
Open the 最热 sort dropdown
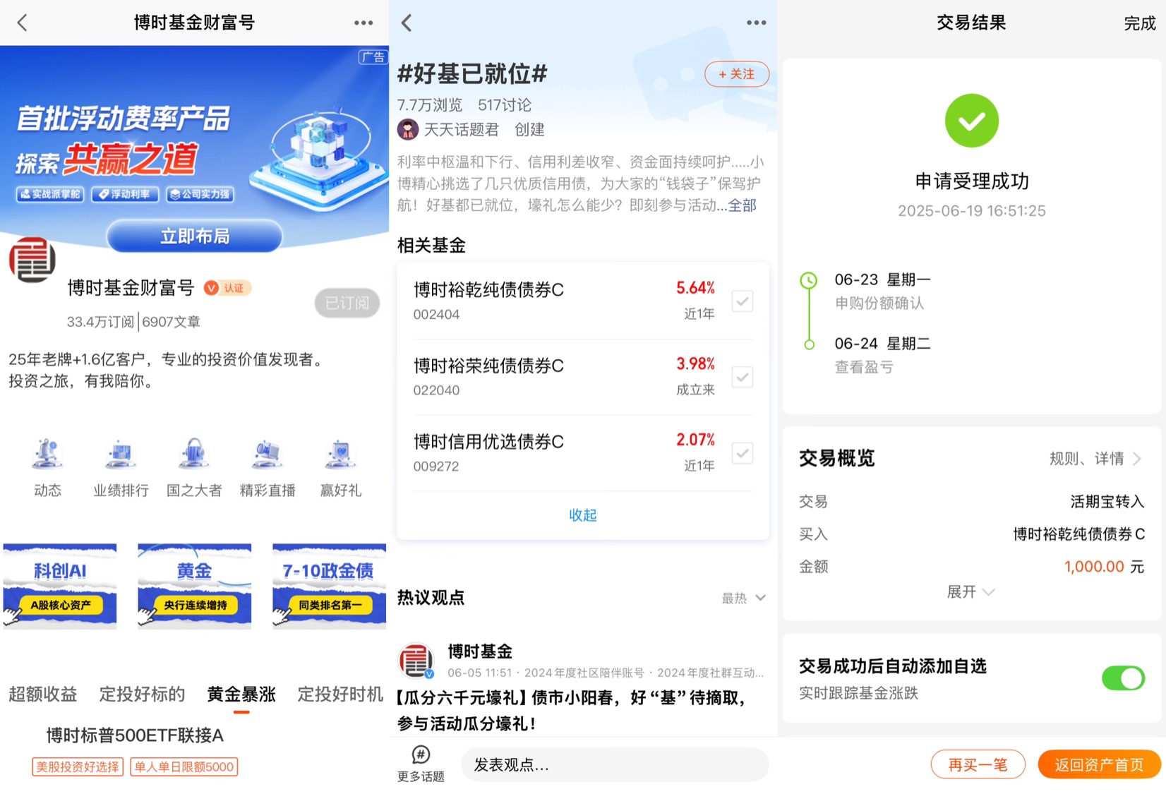(x=743, y=598)
